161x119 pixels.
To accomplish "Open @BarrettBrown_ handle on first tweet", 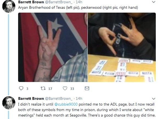I will (x=59, y=2).
